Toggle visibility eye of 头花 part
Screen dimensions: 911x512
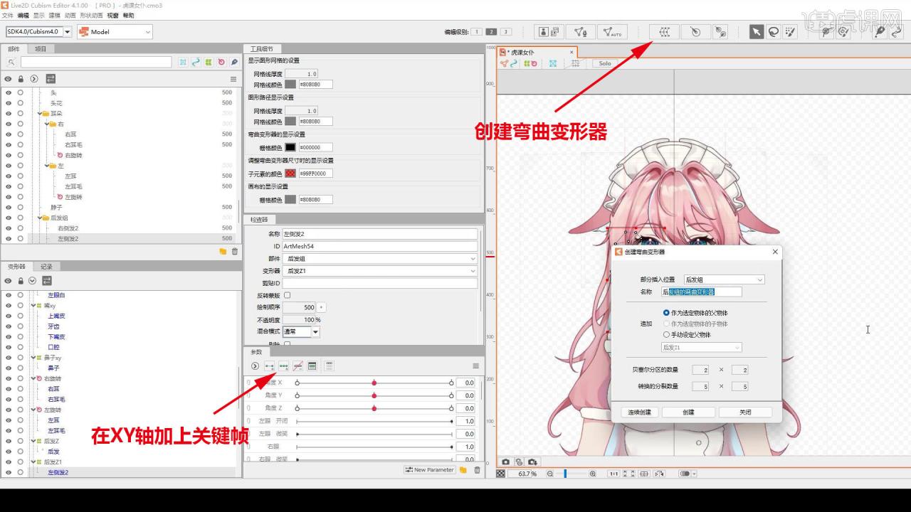9,103
